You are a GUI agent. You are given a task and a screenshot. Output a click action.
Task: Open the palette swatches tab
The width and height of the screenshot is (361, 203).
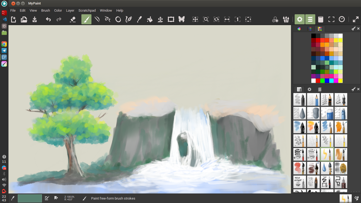pyautogui.click(x=320, y=29)
